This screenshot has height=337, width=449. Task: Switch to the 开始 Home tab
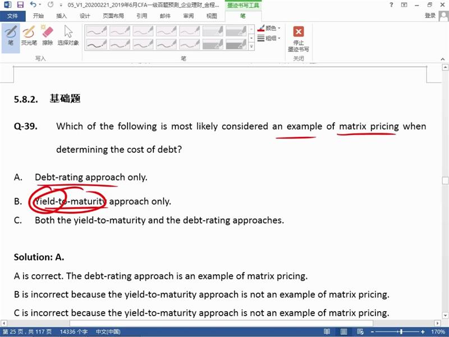38,16
